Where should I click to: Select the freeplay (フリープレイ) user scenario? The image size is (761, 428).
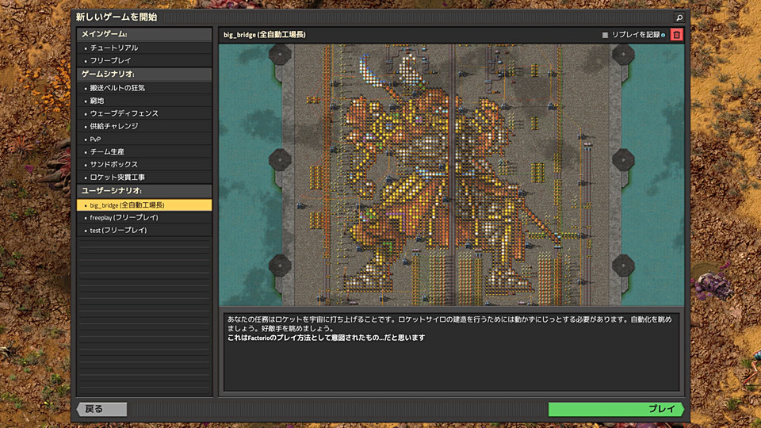[144, 217]
